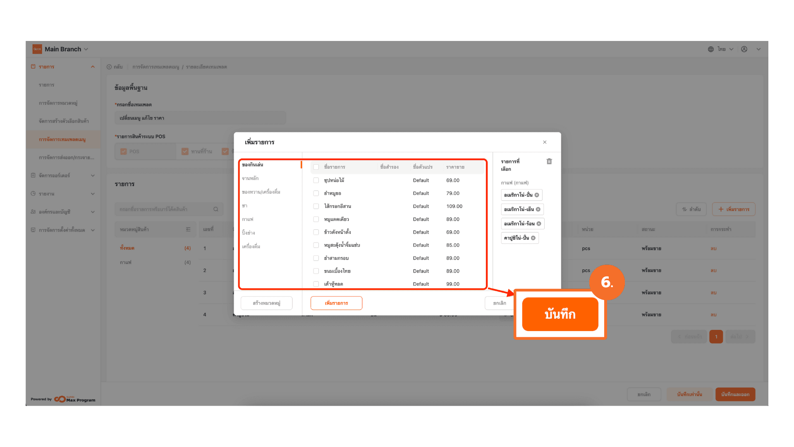Viewport: 794px width, 447px height.
Task: Close the เพิ่มรายการ dialog
Action: (545, 142)
